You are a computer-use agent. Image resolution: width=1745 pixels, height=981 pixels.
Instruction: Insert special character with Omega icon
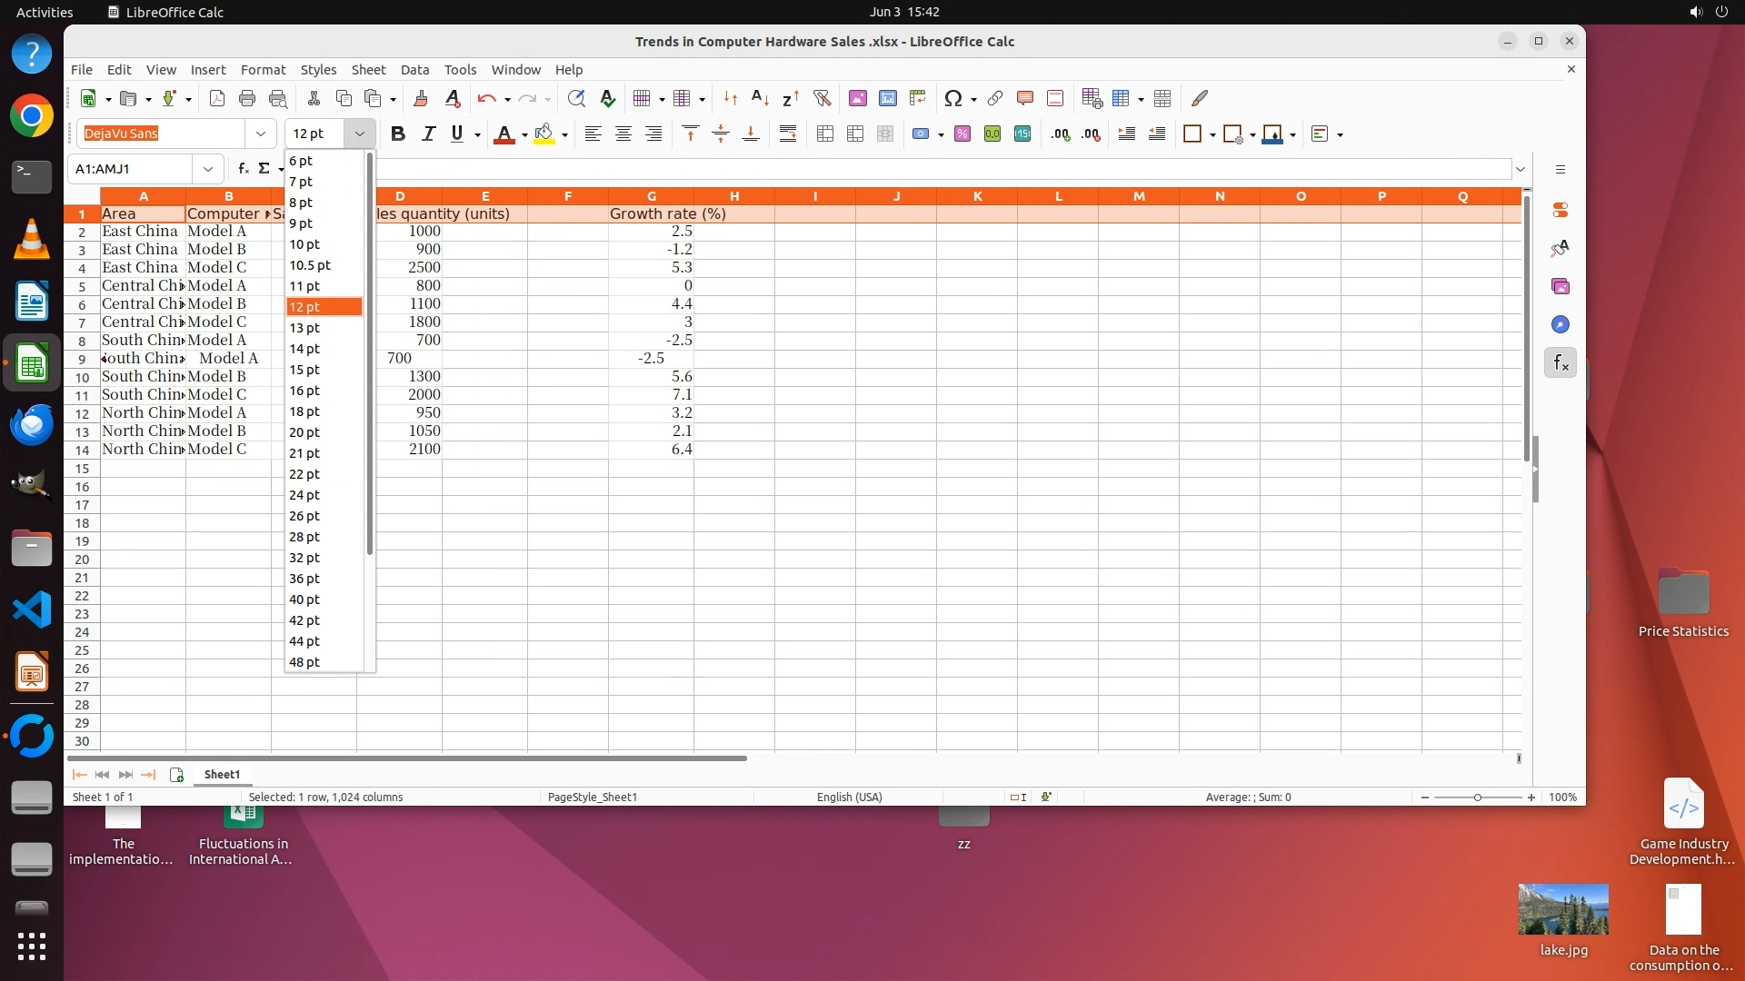coord(952,98)
